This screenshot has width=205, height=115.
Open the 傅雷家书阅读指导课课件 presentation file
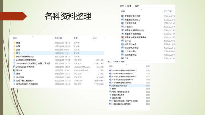[135, 37]
